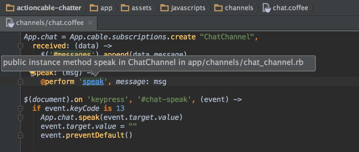Image resolution: width=359 pixels, height=152 pixels.
Task: Follow the underlined 'speak' link
Action: coord(93,82)
